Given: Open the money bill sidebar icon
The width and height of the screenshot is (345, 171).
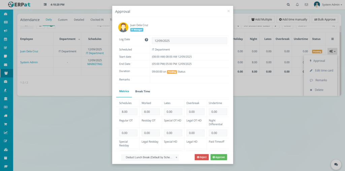Looking at the screenshot, I should click(6, 107).
